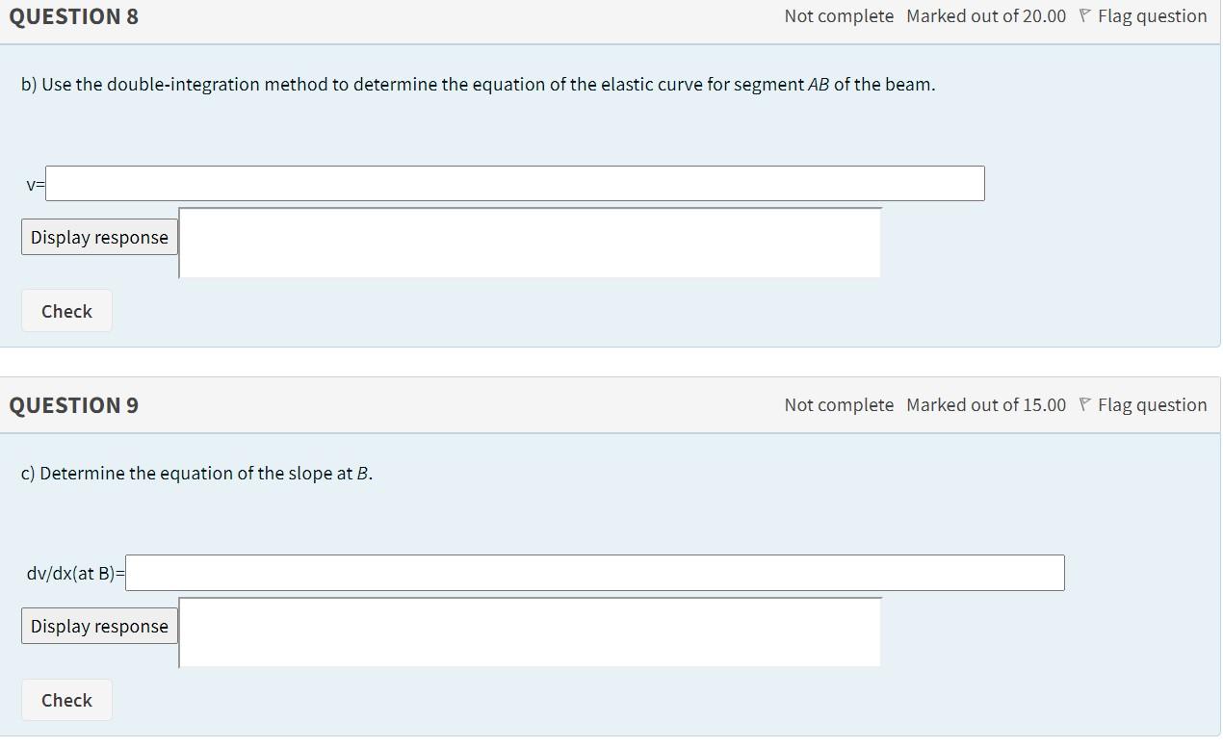Click Marked out of 20.00 label
Screen dimensions: 1223x748
[985, 15]
